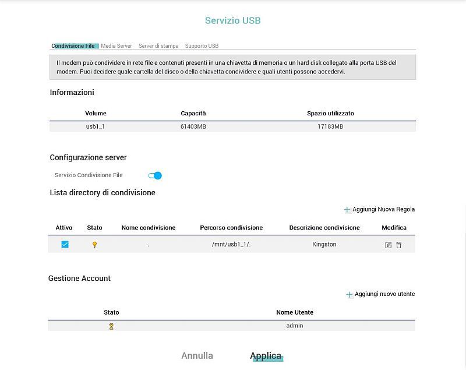Edit the Kingston share rule
Viewport: 466px width, 370px height.
388,245
